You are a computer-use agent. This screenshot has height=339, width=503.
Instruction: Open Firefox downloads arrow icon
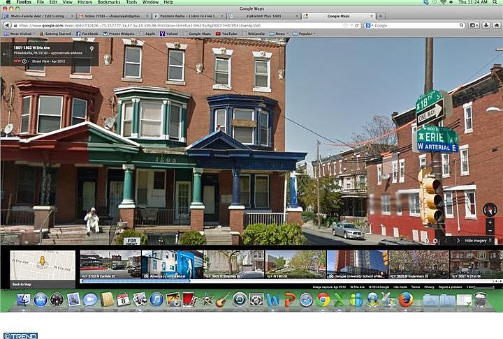pos(486,25)
